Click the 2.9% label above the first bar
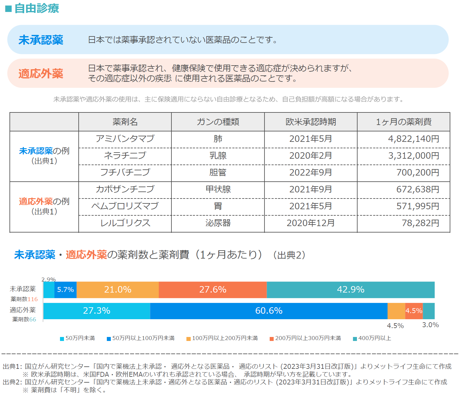The height and width of the screenshot is (401, 461). coord(49,279)
